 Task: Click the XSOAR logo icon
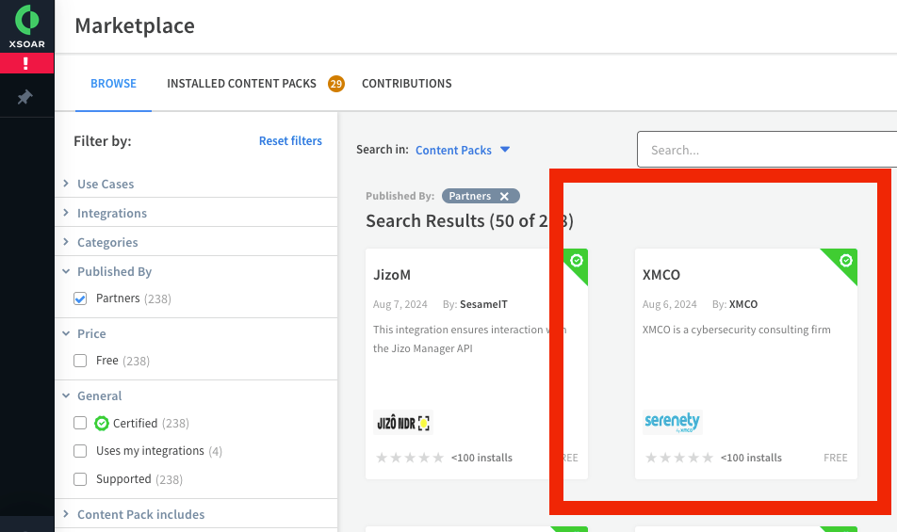coord(26,21)
